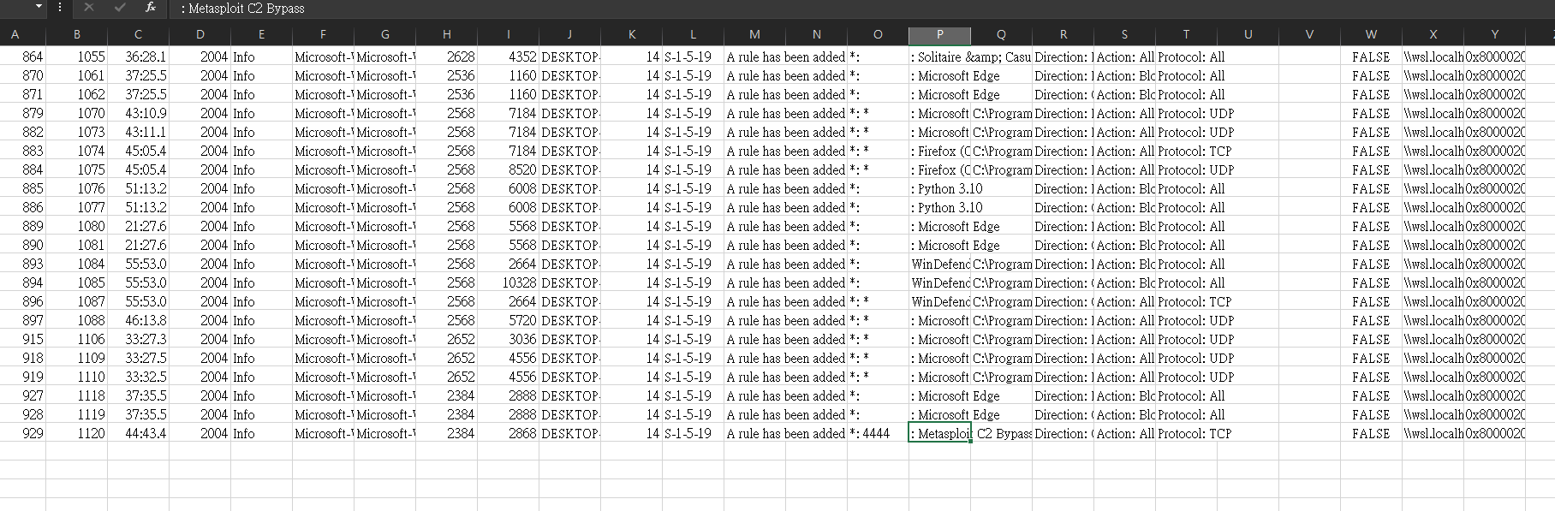Click the FALSE cell in row 929
The image size is (1555, 511).
point(1372,433)
